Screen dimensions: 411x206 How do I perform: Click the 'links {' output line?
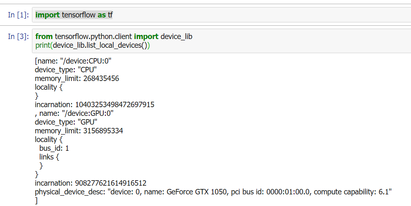pyautogui.click(x=49, y=157)
